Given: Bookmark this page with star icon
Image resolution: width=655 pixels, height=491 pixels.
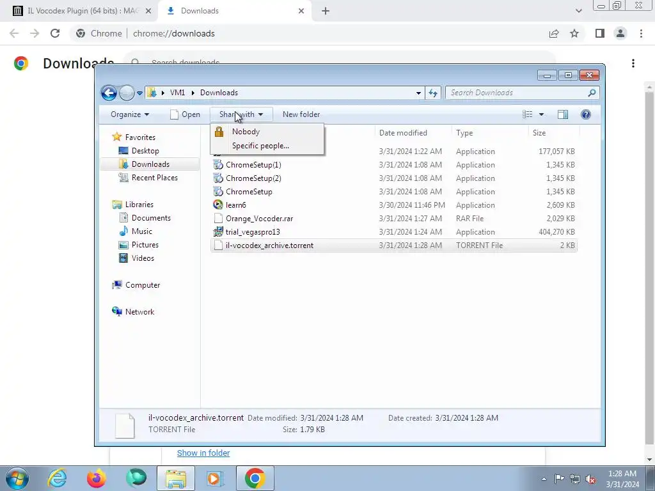Looking at the screenshot, I should [574, 33].
